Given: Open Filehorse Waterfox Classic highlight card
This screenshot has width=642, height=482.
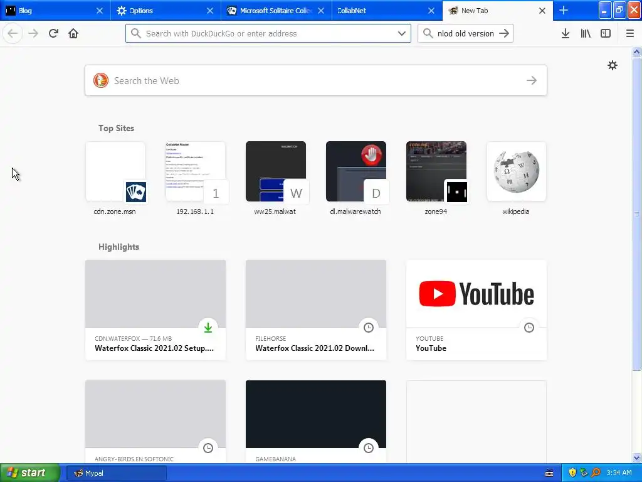Looking at the screenshot, I should tap(316, 310).
